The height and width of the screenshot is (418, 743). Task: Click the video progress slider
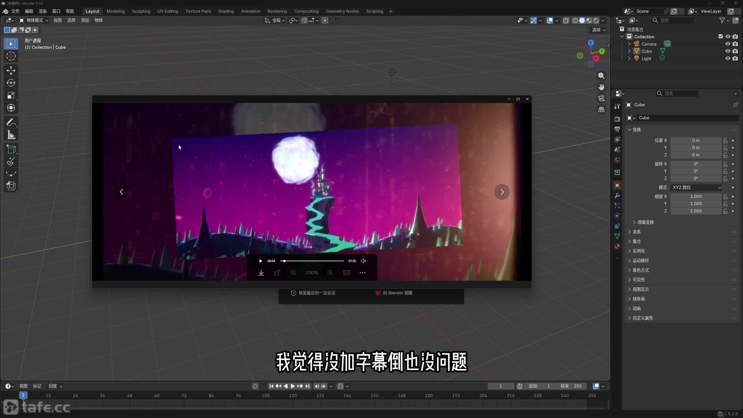click(312, 261)
